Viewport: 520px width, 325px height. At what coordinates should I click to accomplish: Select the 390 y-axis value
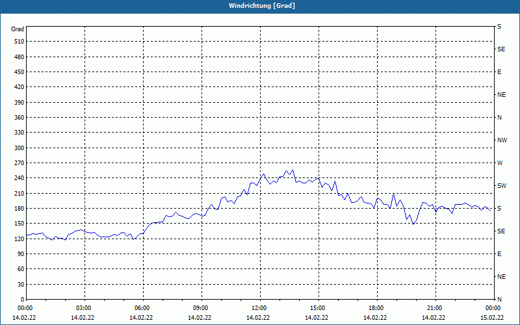[x=19, y=102]
